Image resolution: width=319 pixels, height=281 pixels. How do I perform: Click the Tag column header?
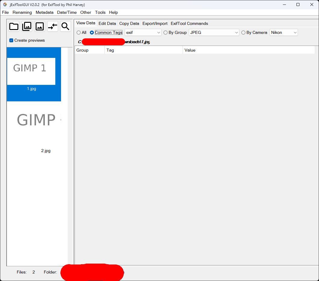click(x=143, y=50)
